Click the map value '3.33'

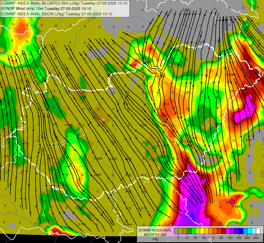coord(219,157)
